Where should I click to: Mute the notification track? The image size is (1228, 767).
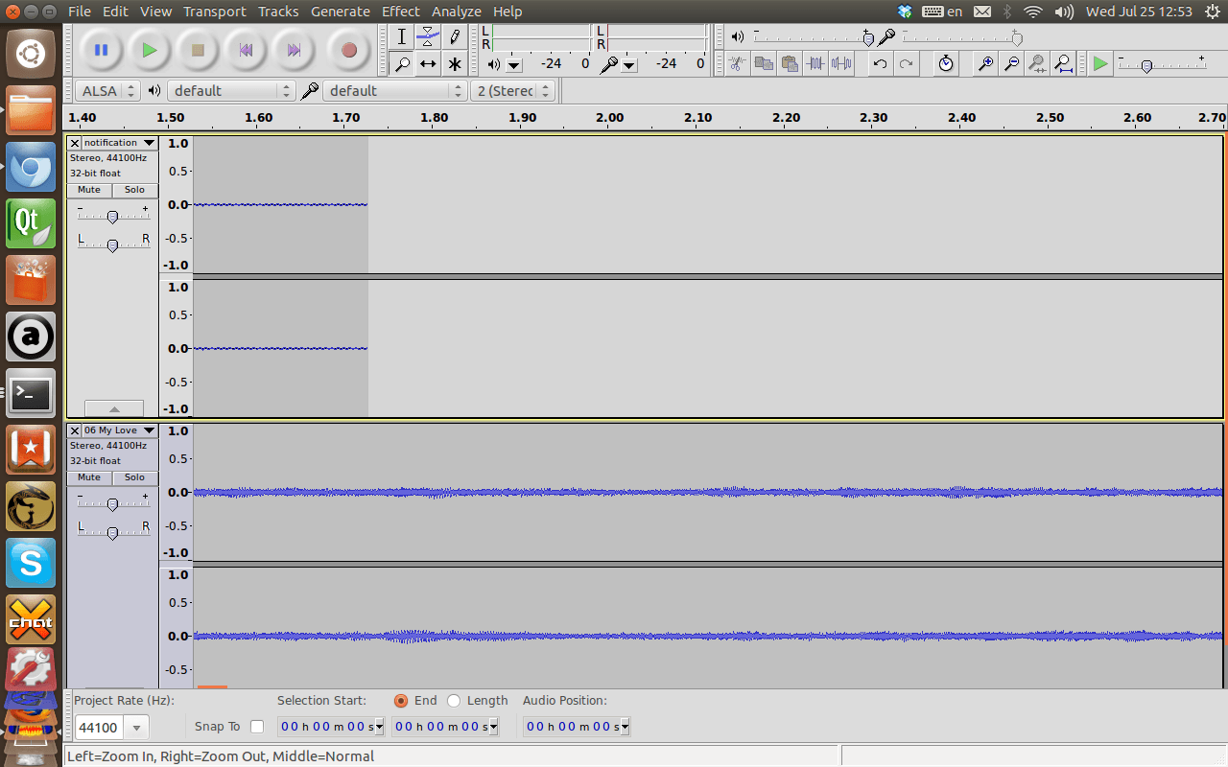(x=89, y=190)
